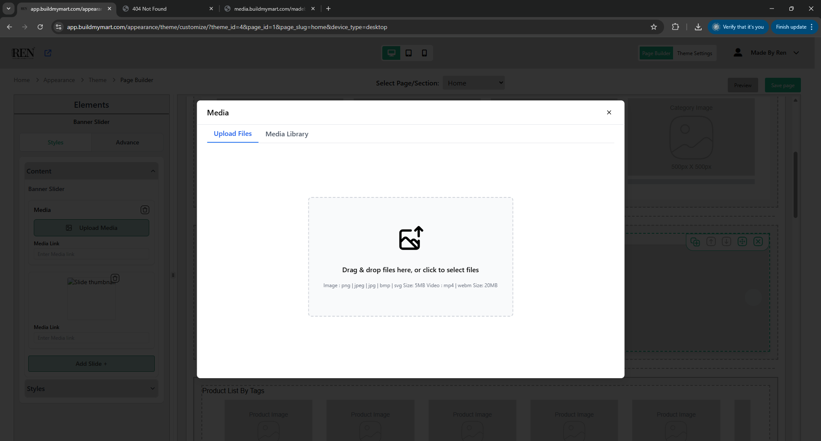Image resolution: width=821 pixels, height=441 pixels.
Task: Click the REN logo
Action: click(23, 53)
